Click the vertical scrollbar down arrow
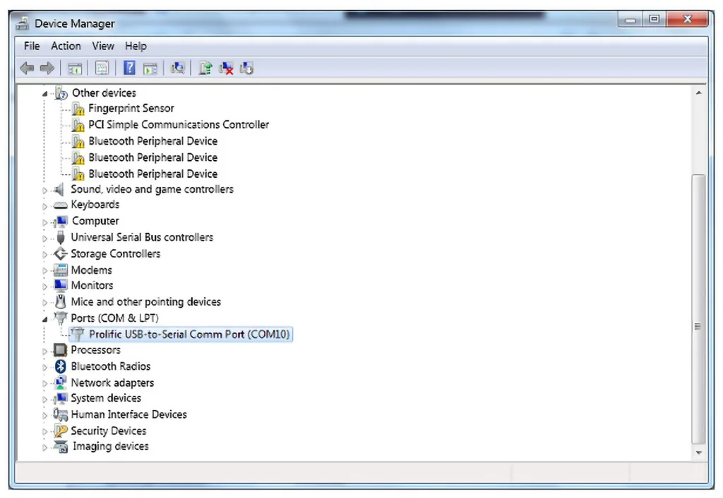Viewport: 723px width, 498px height. [x=698, y=452]
